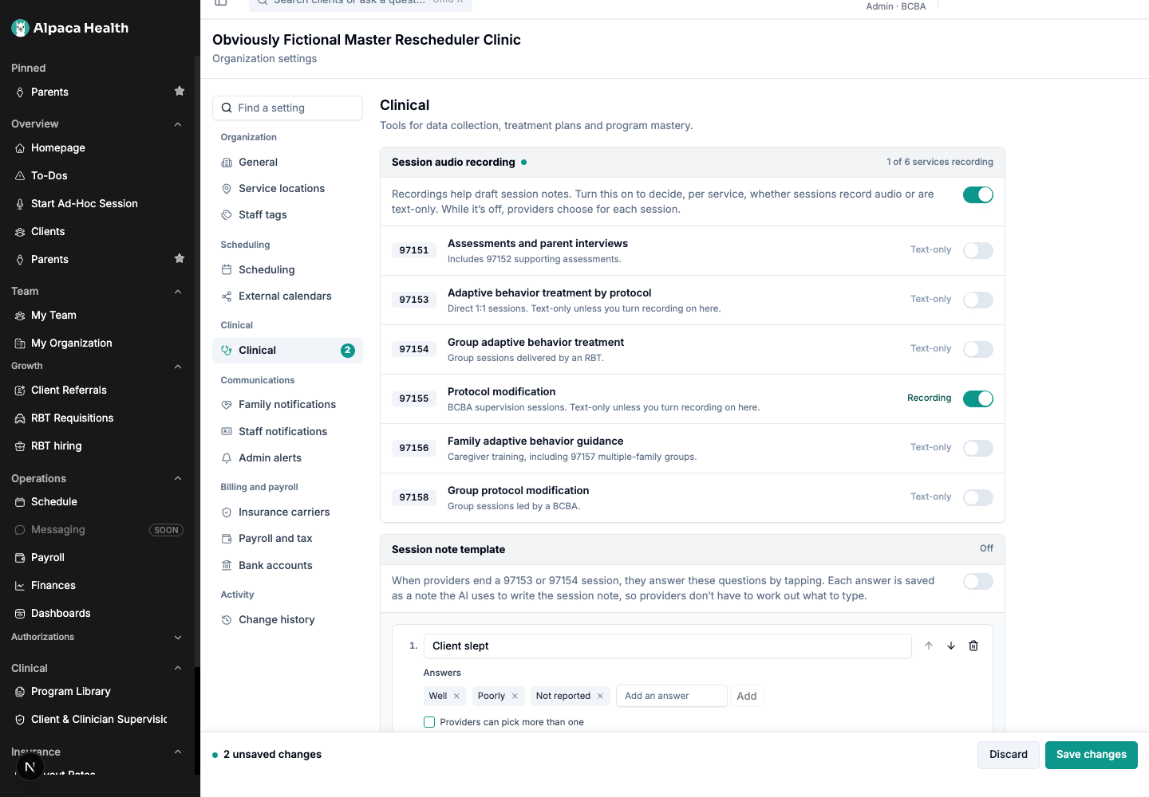
Task: Click the Schedule calendar icon
Action: pos(20,502)
